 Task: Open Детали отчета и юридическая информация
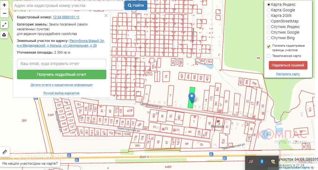click(61, 85)
